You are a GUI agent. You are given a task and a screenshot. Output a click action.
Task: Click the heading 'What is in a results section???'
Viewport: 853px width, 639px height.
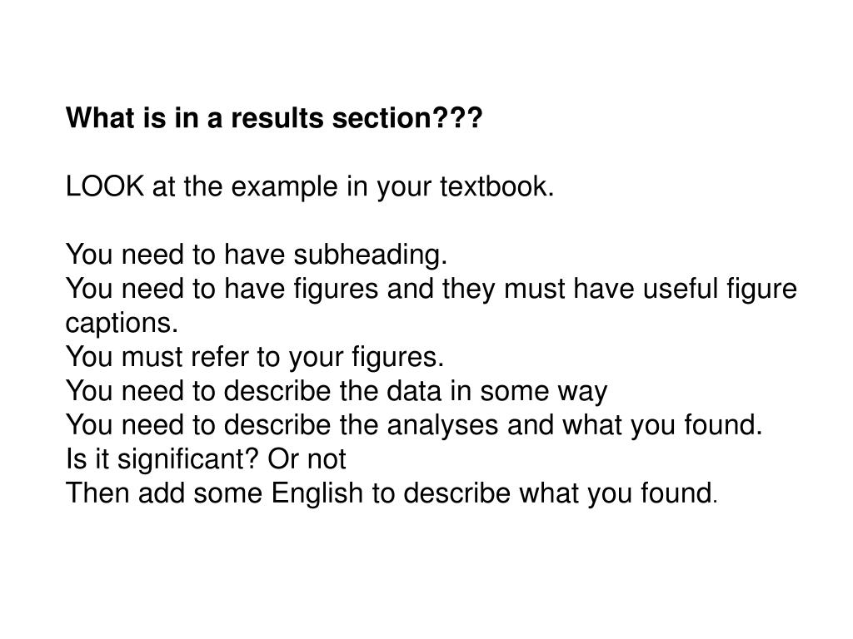(x=274, y=118)
